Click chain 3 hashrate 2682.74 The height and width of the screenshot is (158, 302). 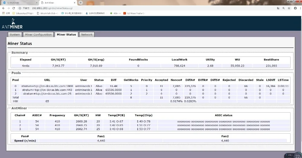coord(81,129)
